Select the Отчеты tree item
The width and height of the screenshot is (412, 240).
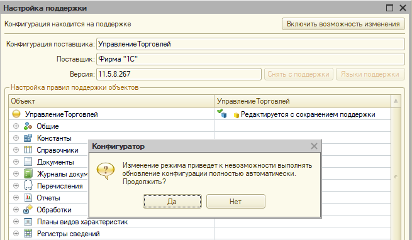pyautogui.click(x=48, y=198)
